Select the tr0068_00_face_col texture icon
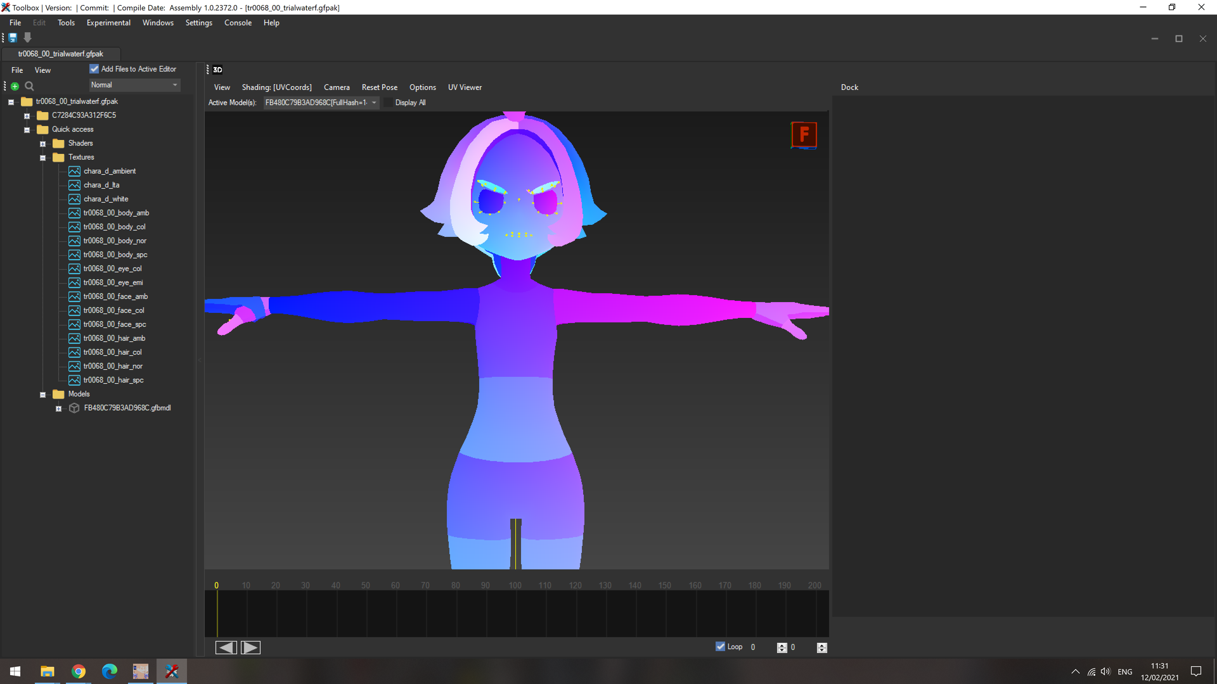The height and width of the screenshot is (684, 1217). [74, 310]
